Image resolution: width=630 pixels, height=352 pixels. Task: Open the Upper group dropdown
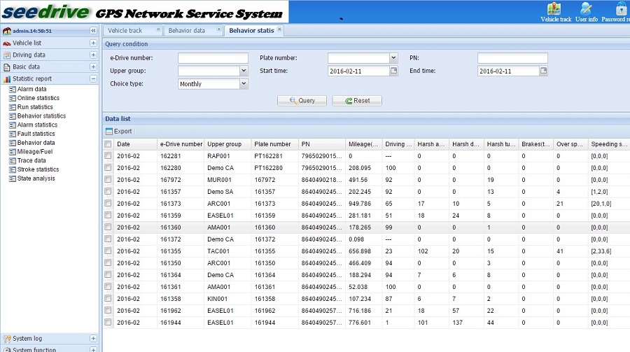click(x=244, y=71)
